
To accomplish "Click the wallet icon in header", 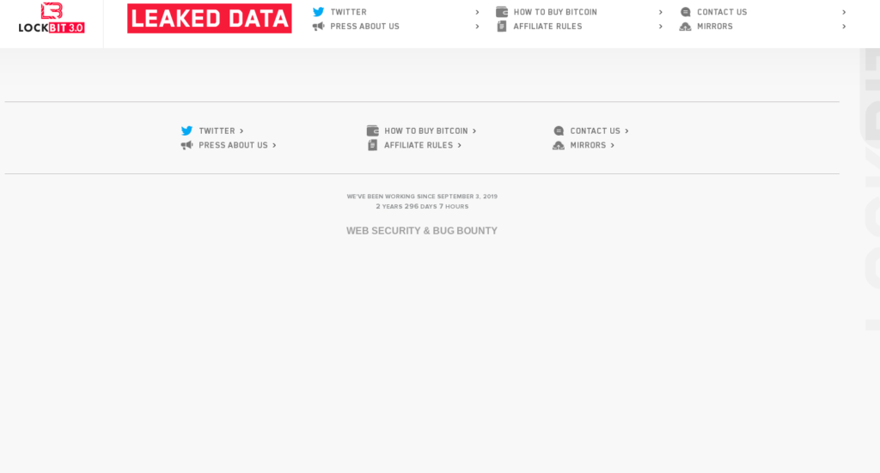I will (502, 12).
